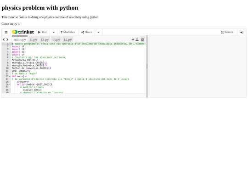
Task: Click the line 'choice=0'
Action: 23,82
